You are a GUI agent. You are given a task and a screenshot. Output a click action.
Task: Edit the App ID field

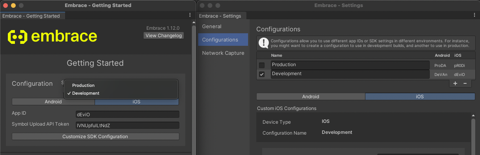(128, 114)
